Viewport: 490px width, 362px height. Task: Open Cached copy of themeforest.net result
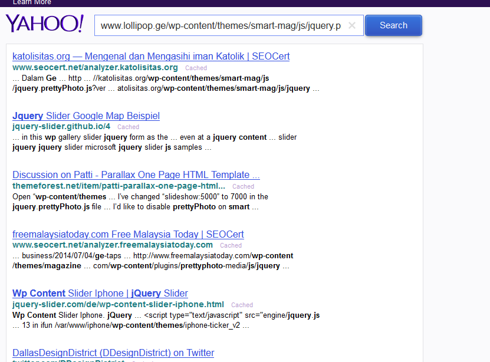(243, 186)
